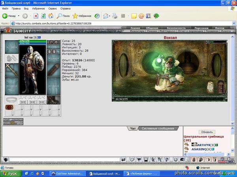Open the Правка menu

[x=16, y=9]
